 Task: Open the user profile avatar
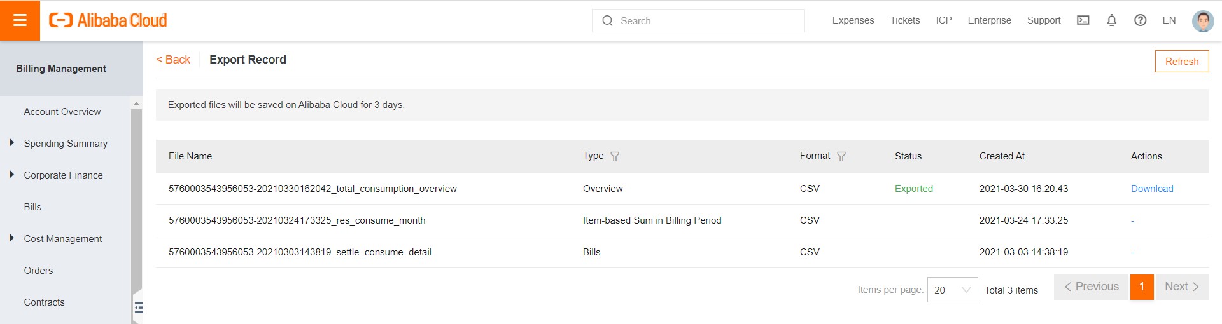(x=1202, y=20)
